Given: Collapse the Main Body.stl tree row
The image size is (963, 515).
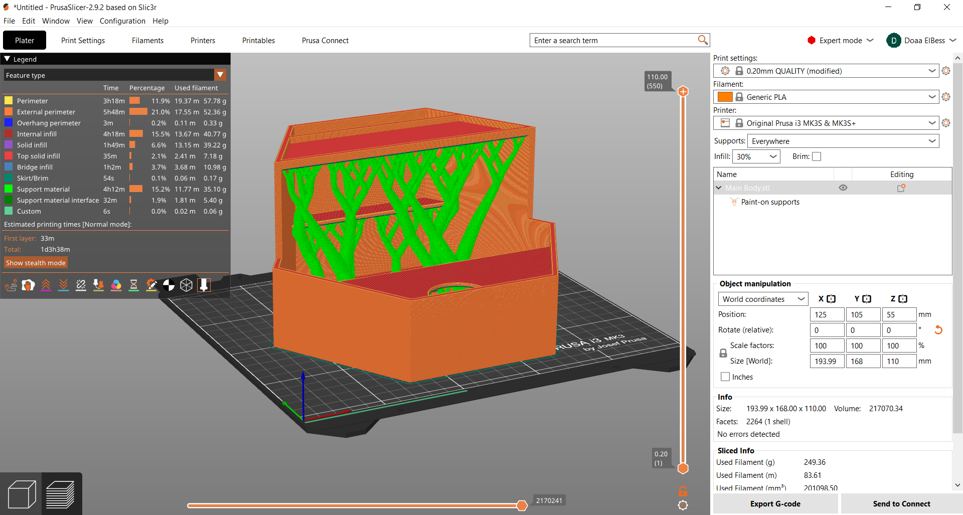Looking at the screenshot, I should coord(719,188).
